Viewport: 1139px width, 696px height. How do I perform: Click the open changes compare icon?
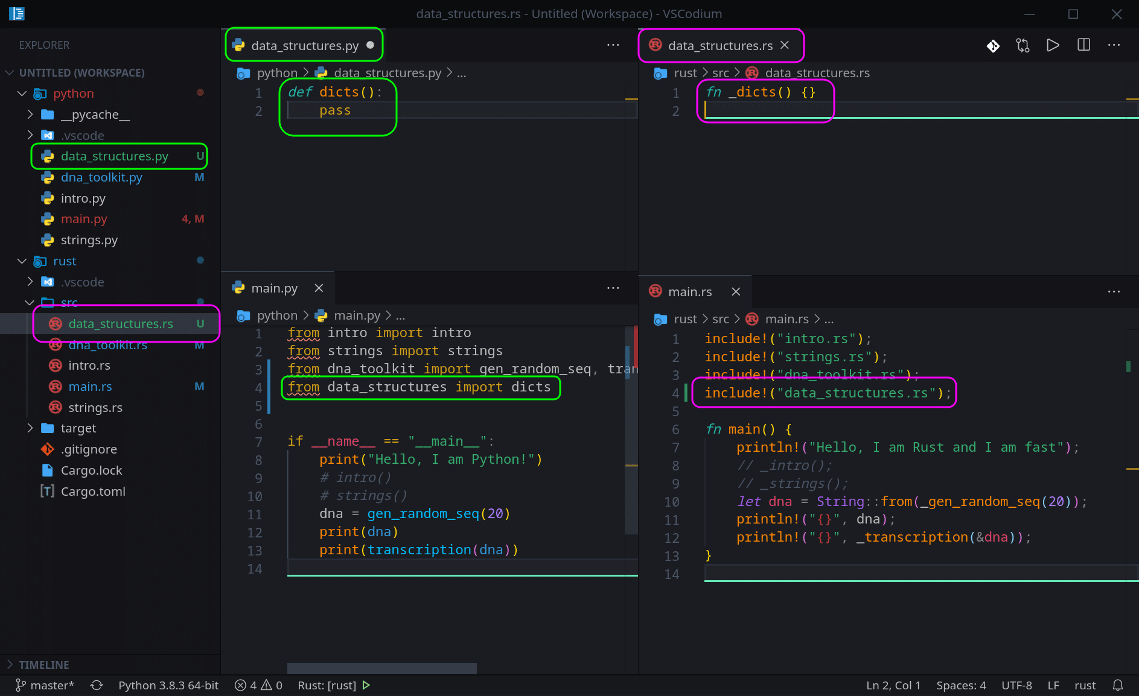click(1023, 46)
